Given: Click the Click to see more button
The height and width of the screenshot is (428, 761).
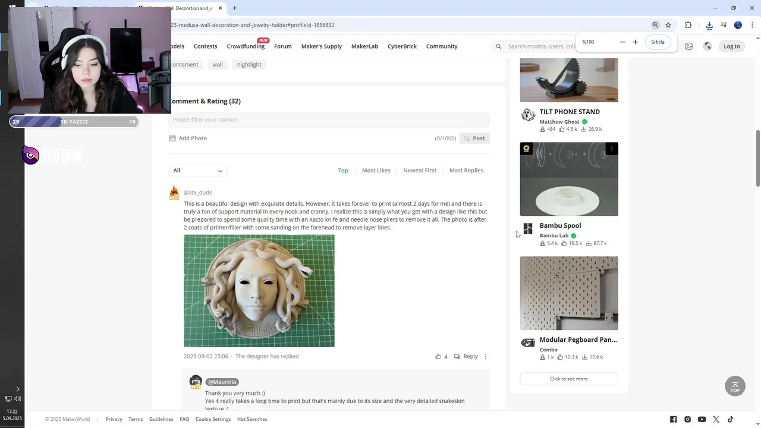Looking at the screenshot, I should coord(569,379).
